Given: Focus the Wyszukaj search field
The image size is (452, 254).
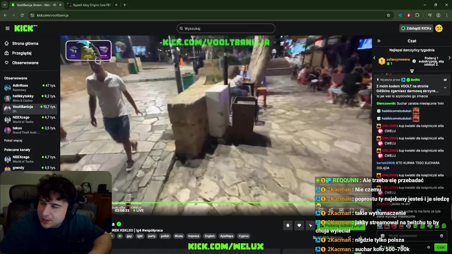Looking at the screenshot, I should click(226, 28).
